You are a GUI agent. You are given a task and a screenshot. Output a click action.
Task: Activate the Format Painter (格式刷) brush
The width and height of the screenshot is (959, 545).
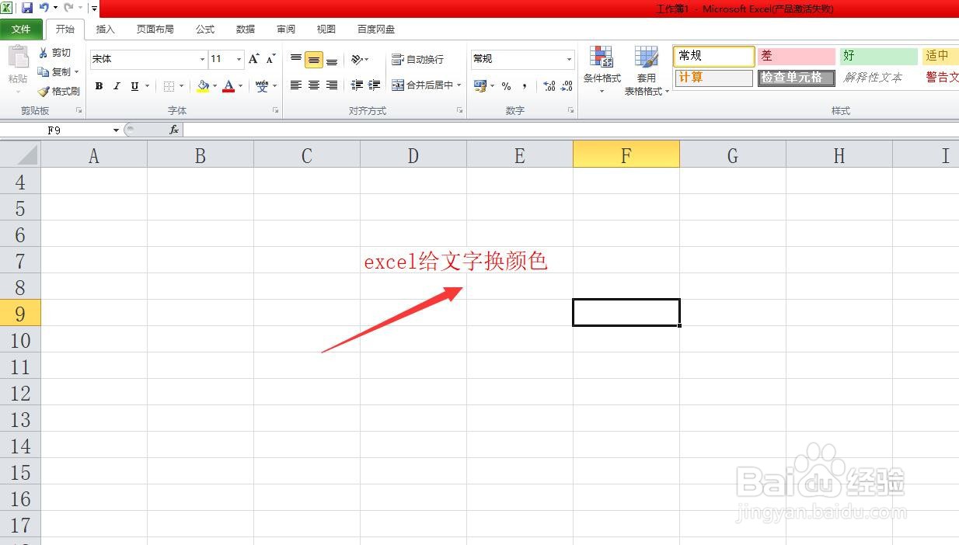[x=59, y=91]
